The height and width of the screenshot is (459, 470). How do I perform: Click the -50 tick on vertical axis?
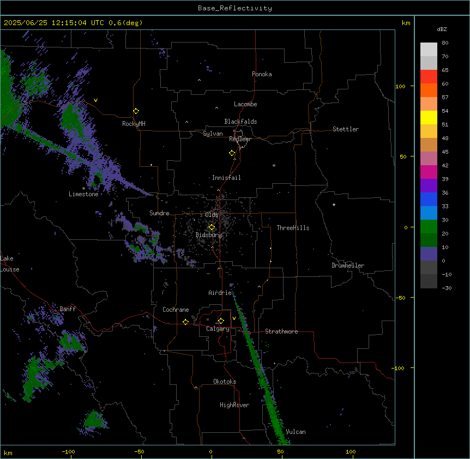point(400,298)
